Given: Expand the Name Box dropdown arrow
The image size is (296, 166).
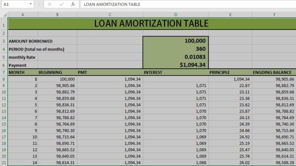Looking at the screenshot, I should pyautogui.click(x=30, y=4).
